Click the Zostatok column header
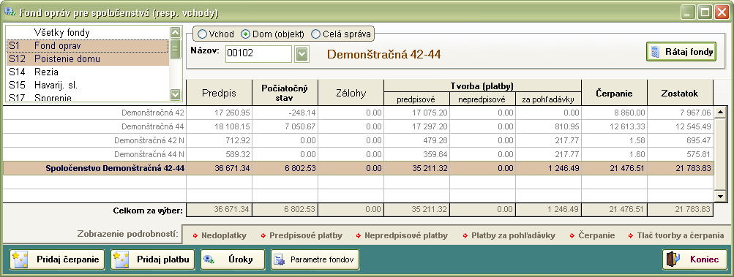The image size is (734, 277). point(680,93)
